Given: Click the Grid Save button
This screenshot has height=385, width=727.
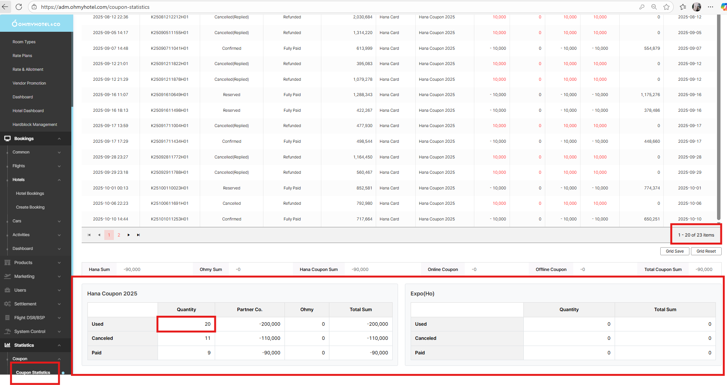Looking at the screenshot, I should click(674, 251).
